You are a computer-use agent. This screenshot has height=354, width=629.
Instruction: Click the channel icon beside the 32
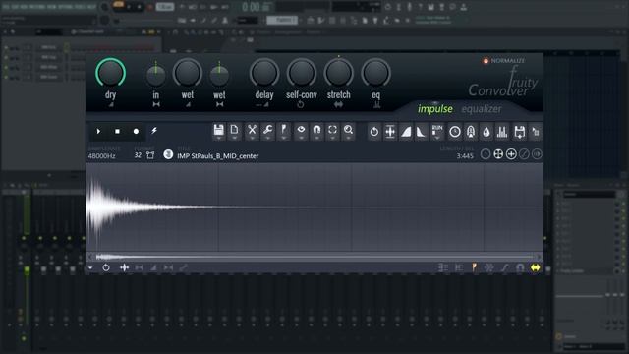click(x=150, y=155)
